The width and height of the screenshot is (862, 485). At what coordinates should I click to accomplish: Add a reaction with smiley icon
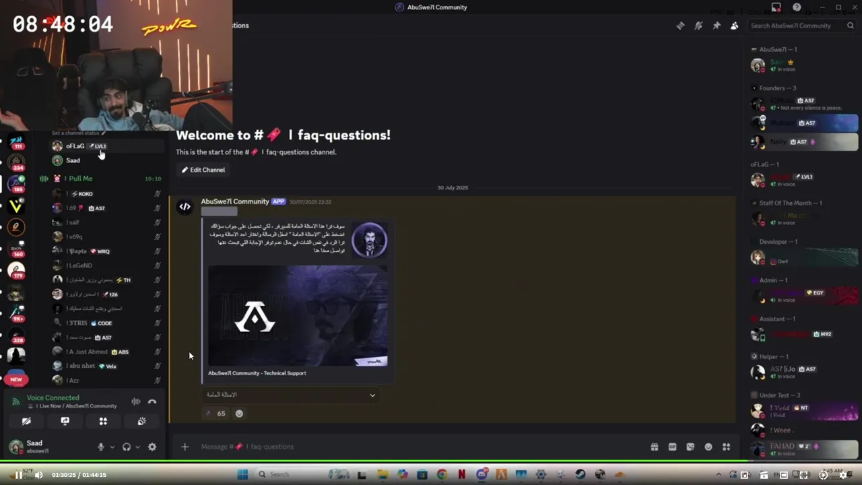click(239, 414)
